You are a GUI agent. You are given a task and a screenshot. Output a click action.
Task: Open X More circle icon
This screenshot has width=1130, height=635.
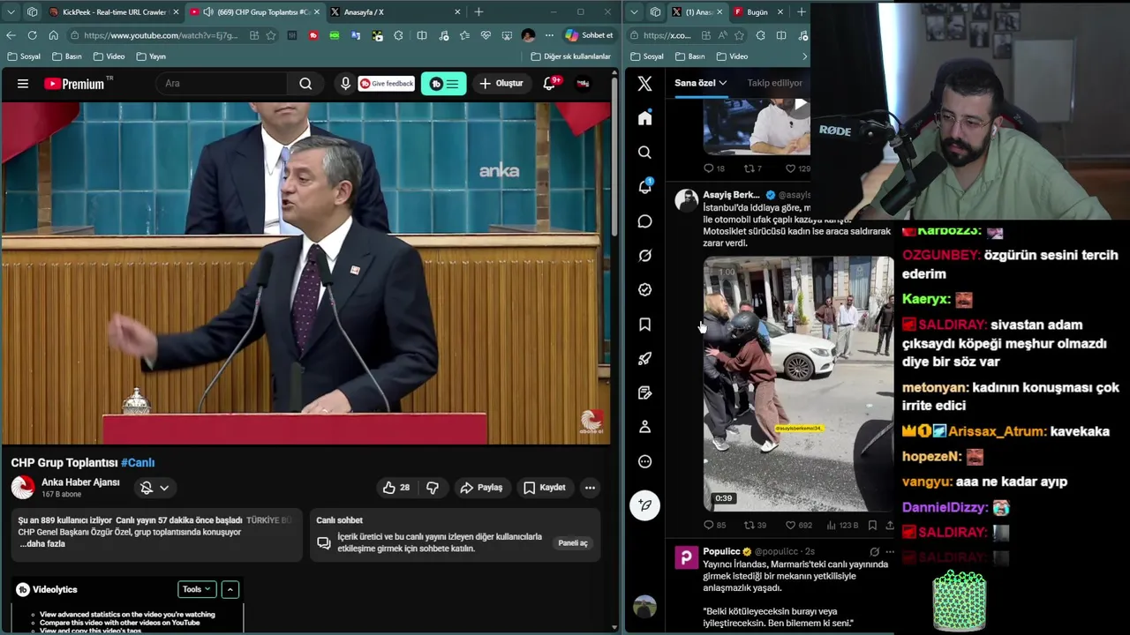click(644, 461)
